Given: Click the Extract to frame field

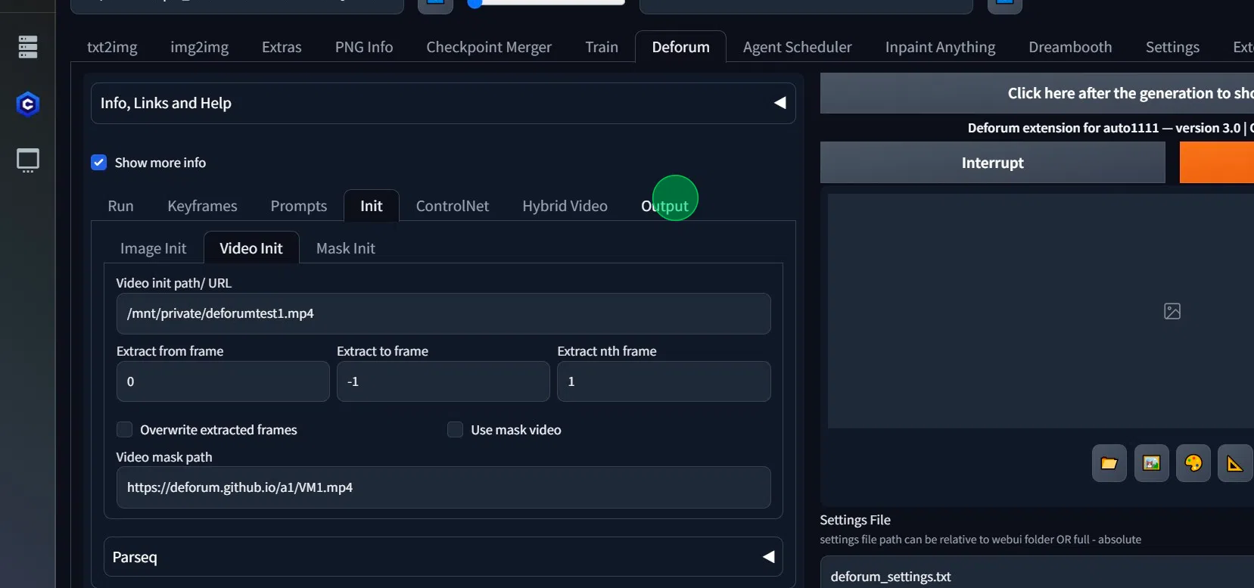Looking at the screenshot, I should [443, 381].
